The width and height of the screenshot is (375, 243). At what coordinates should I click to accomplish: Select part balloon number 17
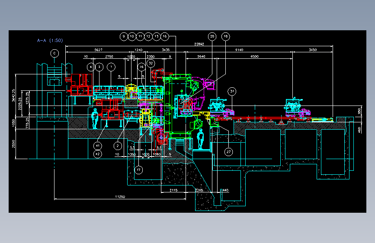(139, 170)
